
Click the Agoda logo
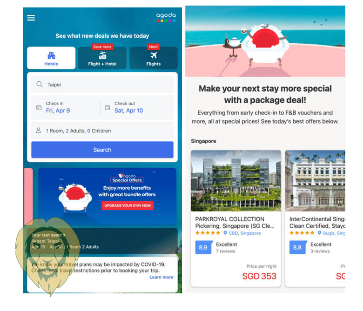click(166, 17)
